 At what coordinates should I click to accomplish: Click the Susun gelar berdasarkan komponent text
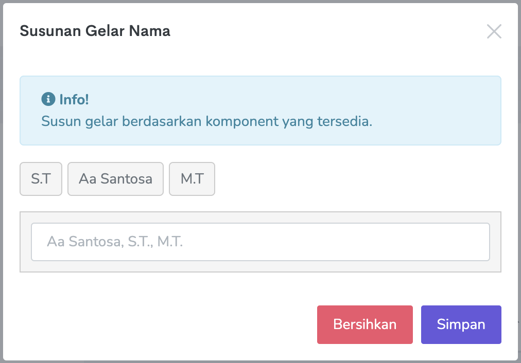[x=206, y=122]
